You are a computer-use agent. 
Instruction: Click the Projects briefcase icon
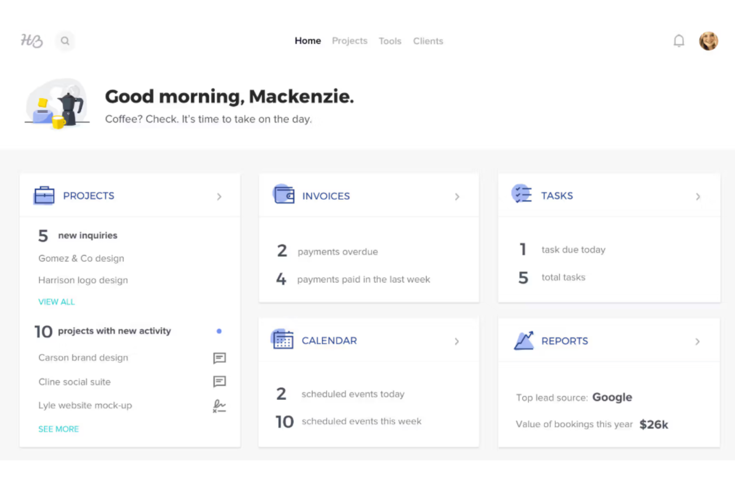coord(44,196)
